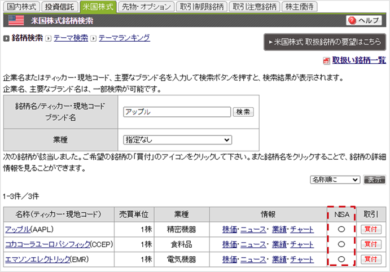390x272 pixels.
Task: Click 買付 button for CCEP
Action: pos(371,244)
